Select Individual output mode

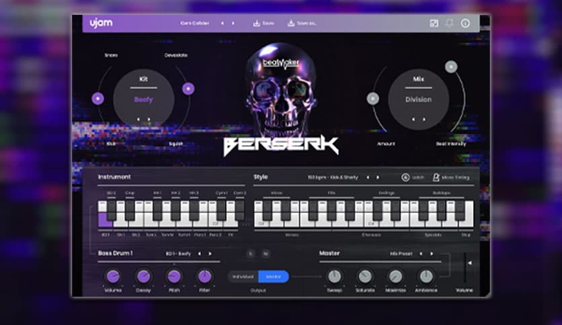click(x=243, y=277)
